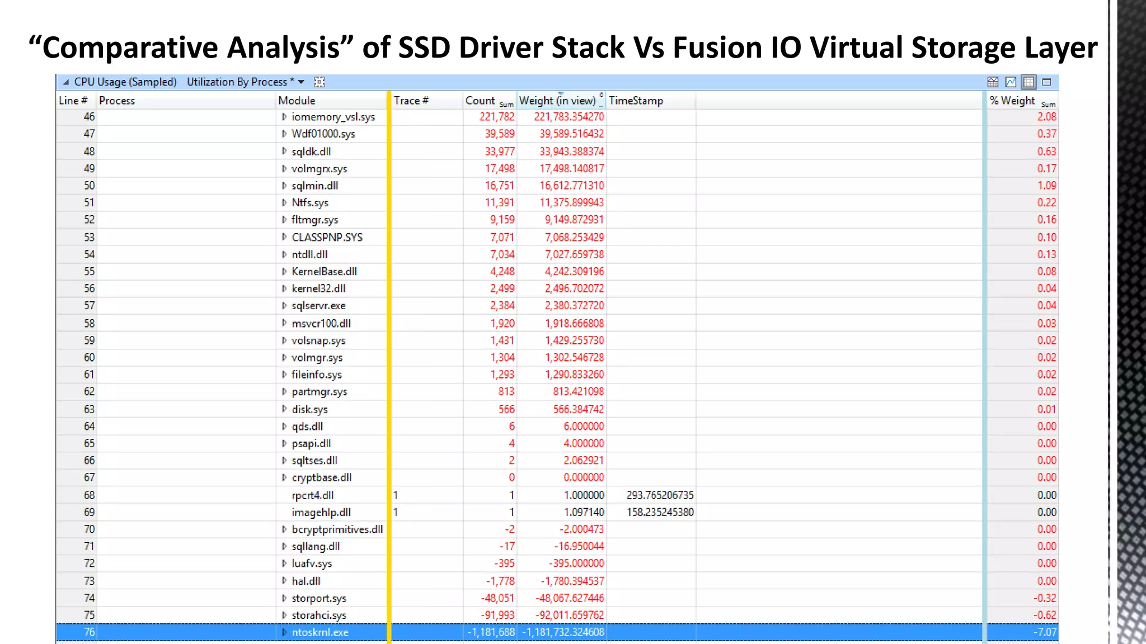Screen dimensions: 1146x644
Task: Click the % Weight value -7.07
Action: click(x=1045, y=632)
